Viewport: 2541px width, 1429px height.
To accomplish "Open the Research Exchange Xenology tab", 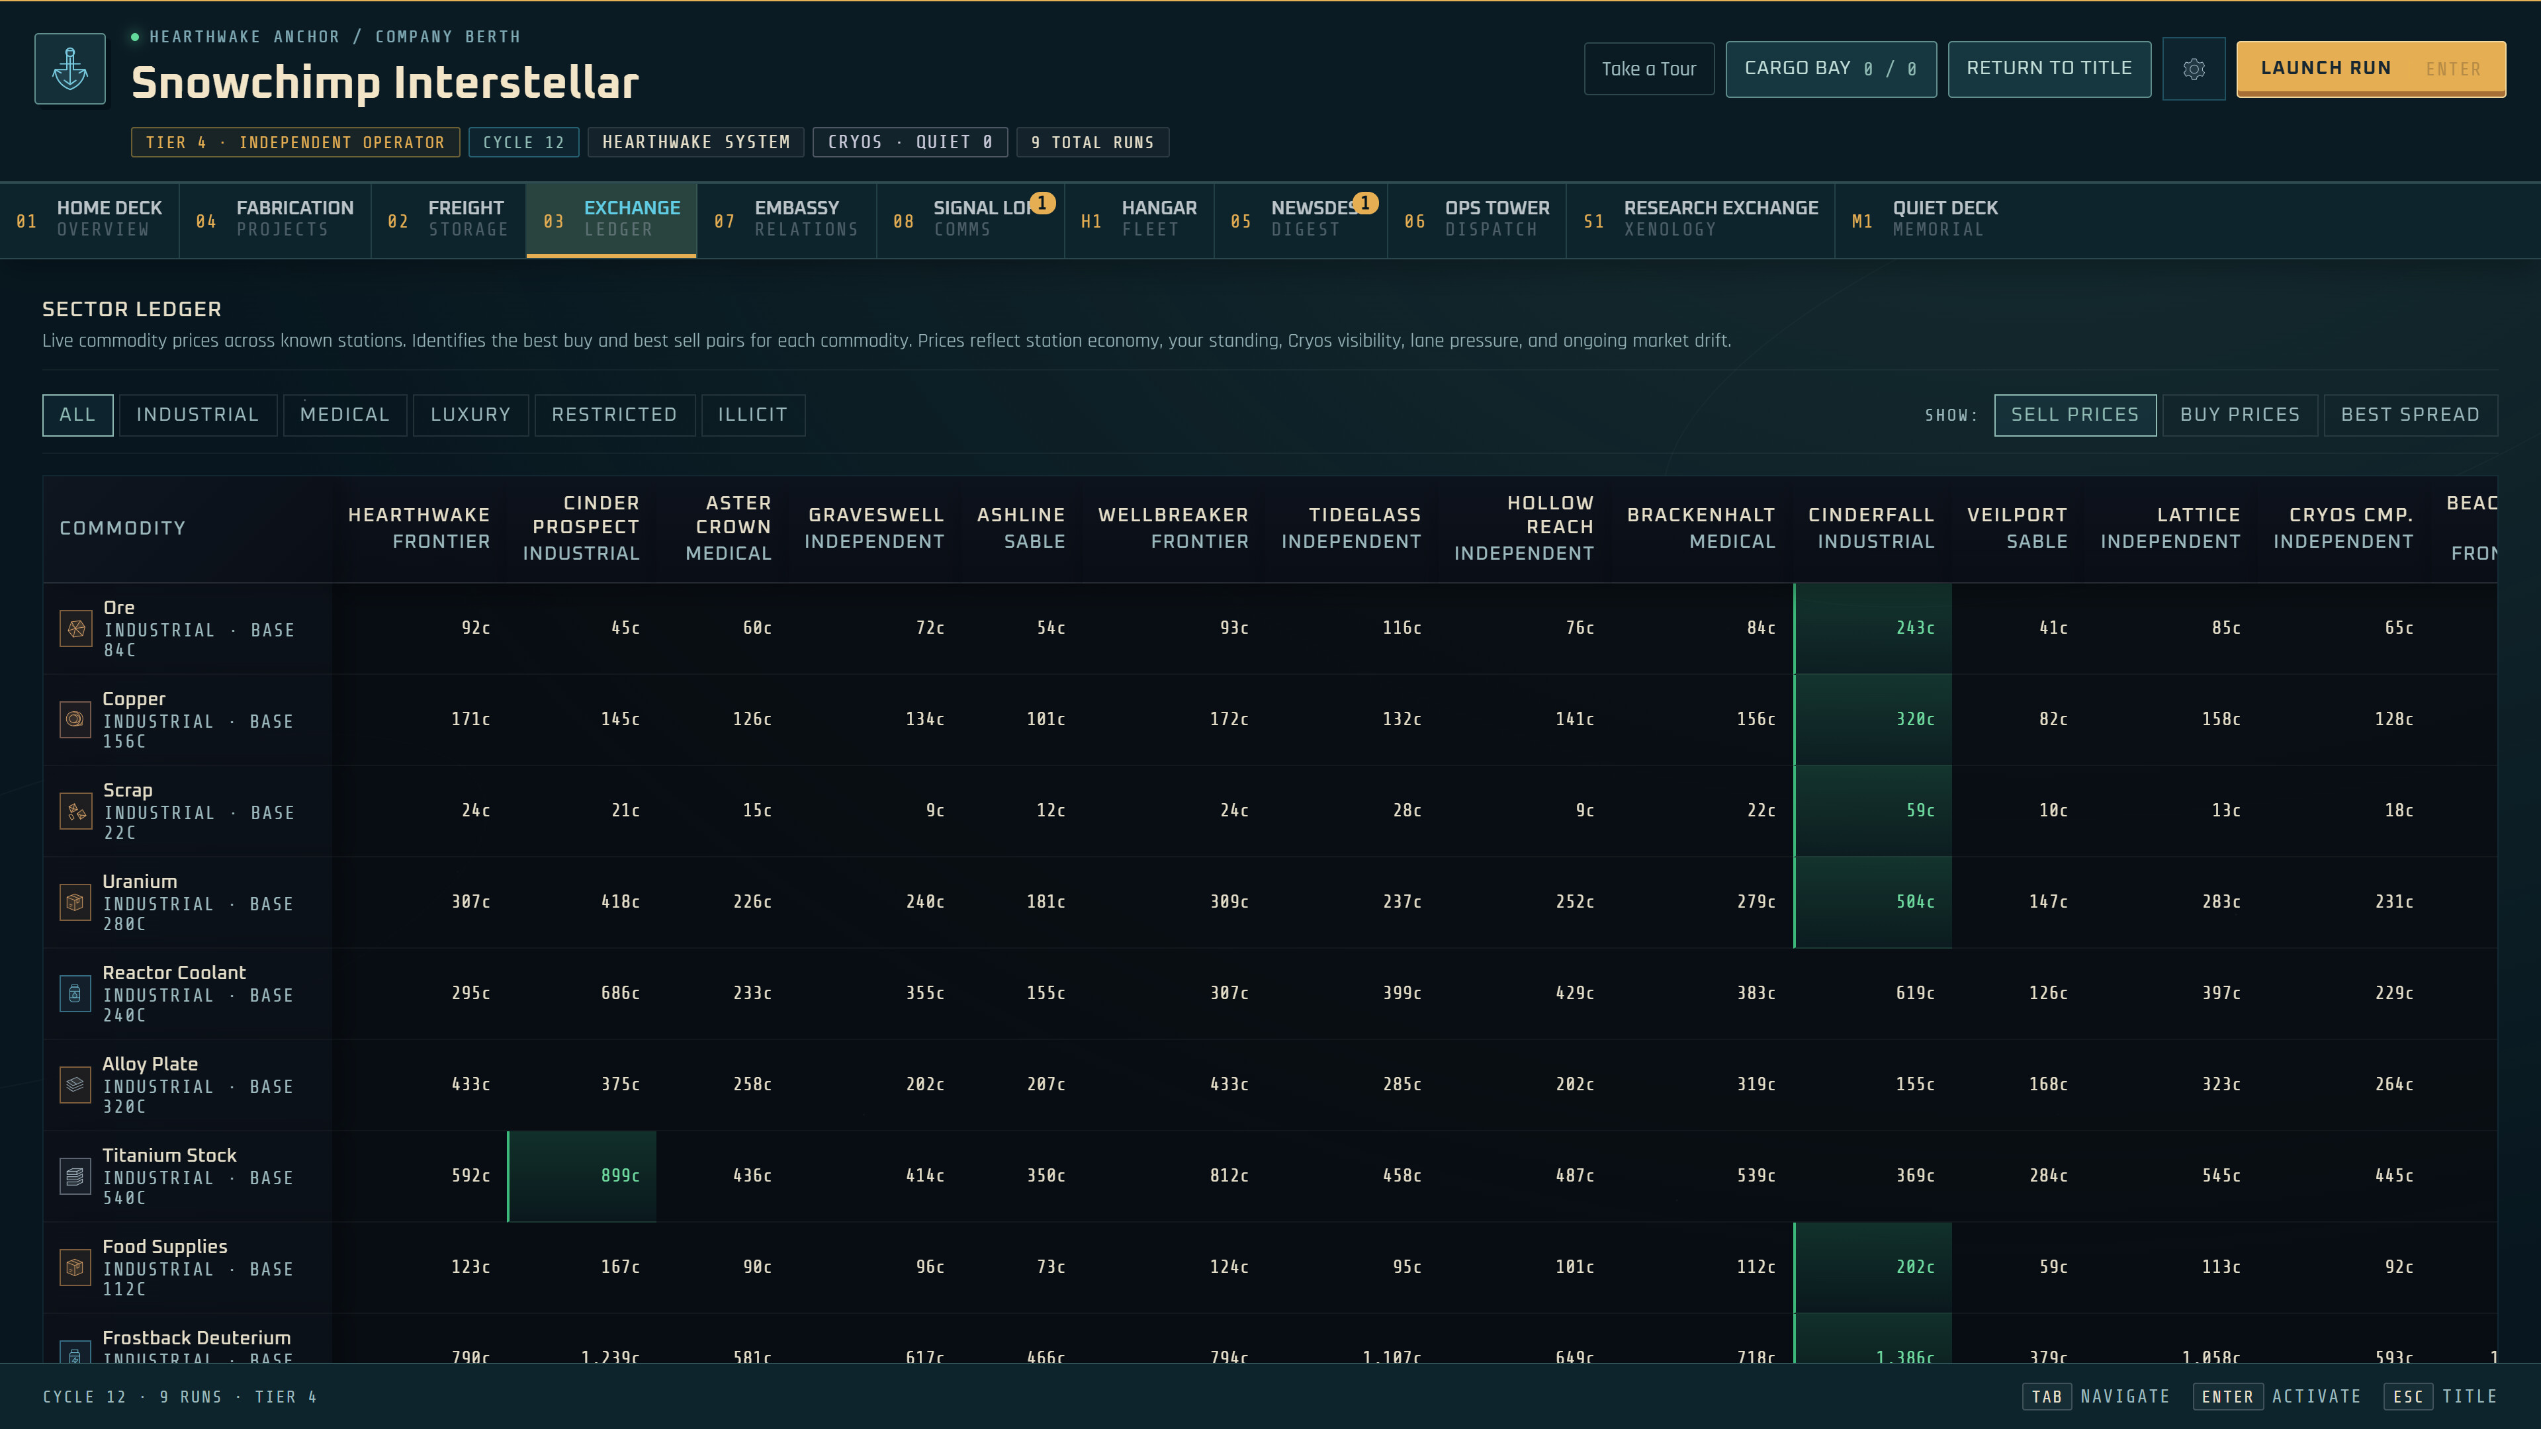I will point(1701,220).
